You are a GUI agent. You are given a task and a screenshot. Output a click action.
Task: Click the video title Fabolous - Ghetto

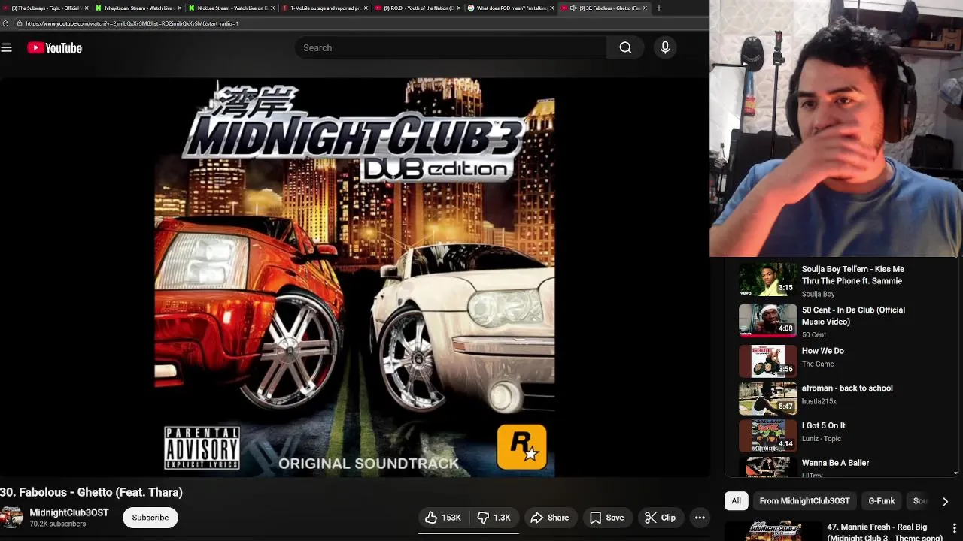[91, 492]
